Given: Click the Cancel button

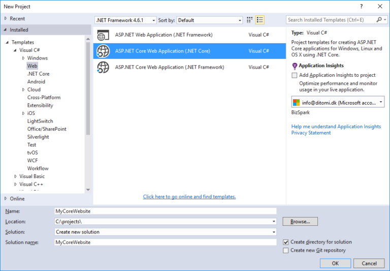Looking at the screenshot, I should pyautogui.click(x=369, y=263).
